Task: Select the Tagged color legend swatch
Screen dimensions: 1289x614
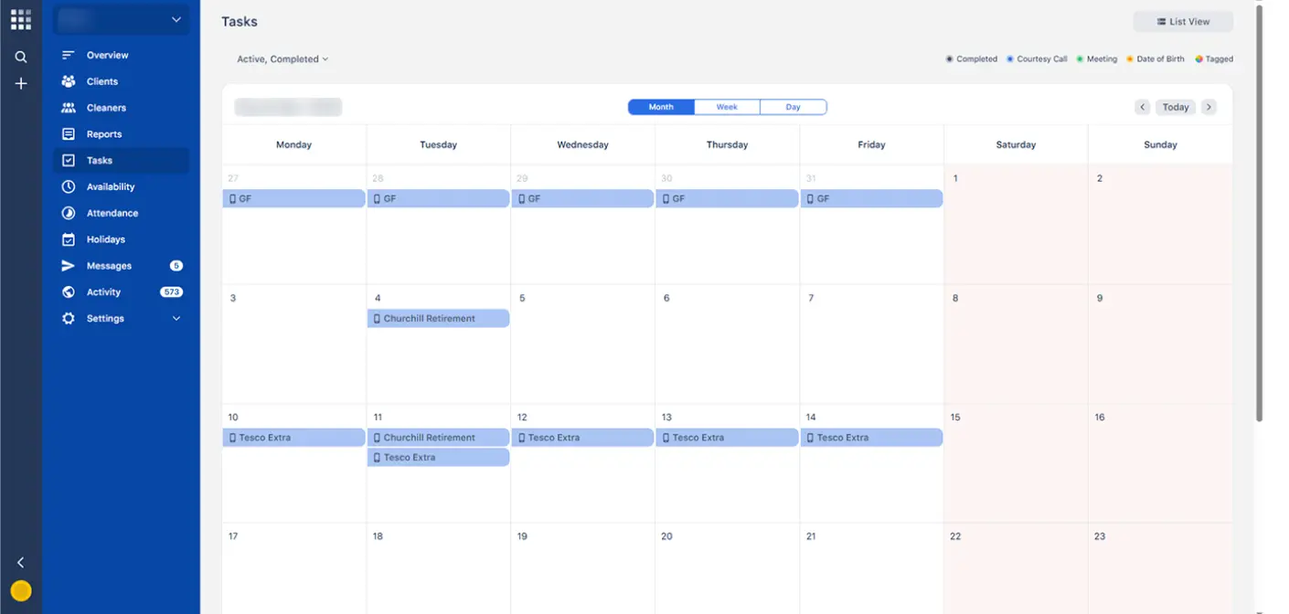Action: pyautogui.click(x=1198, y=59)
